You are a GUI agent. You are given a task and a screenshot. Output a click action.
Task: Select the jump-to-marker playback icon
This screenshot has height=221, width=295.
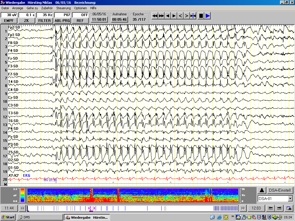tap(193, 16)
